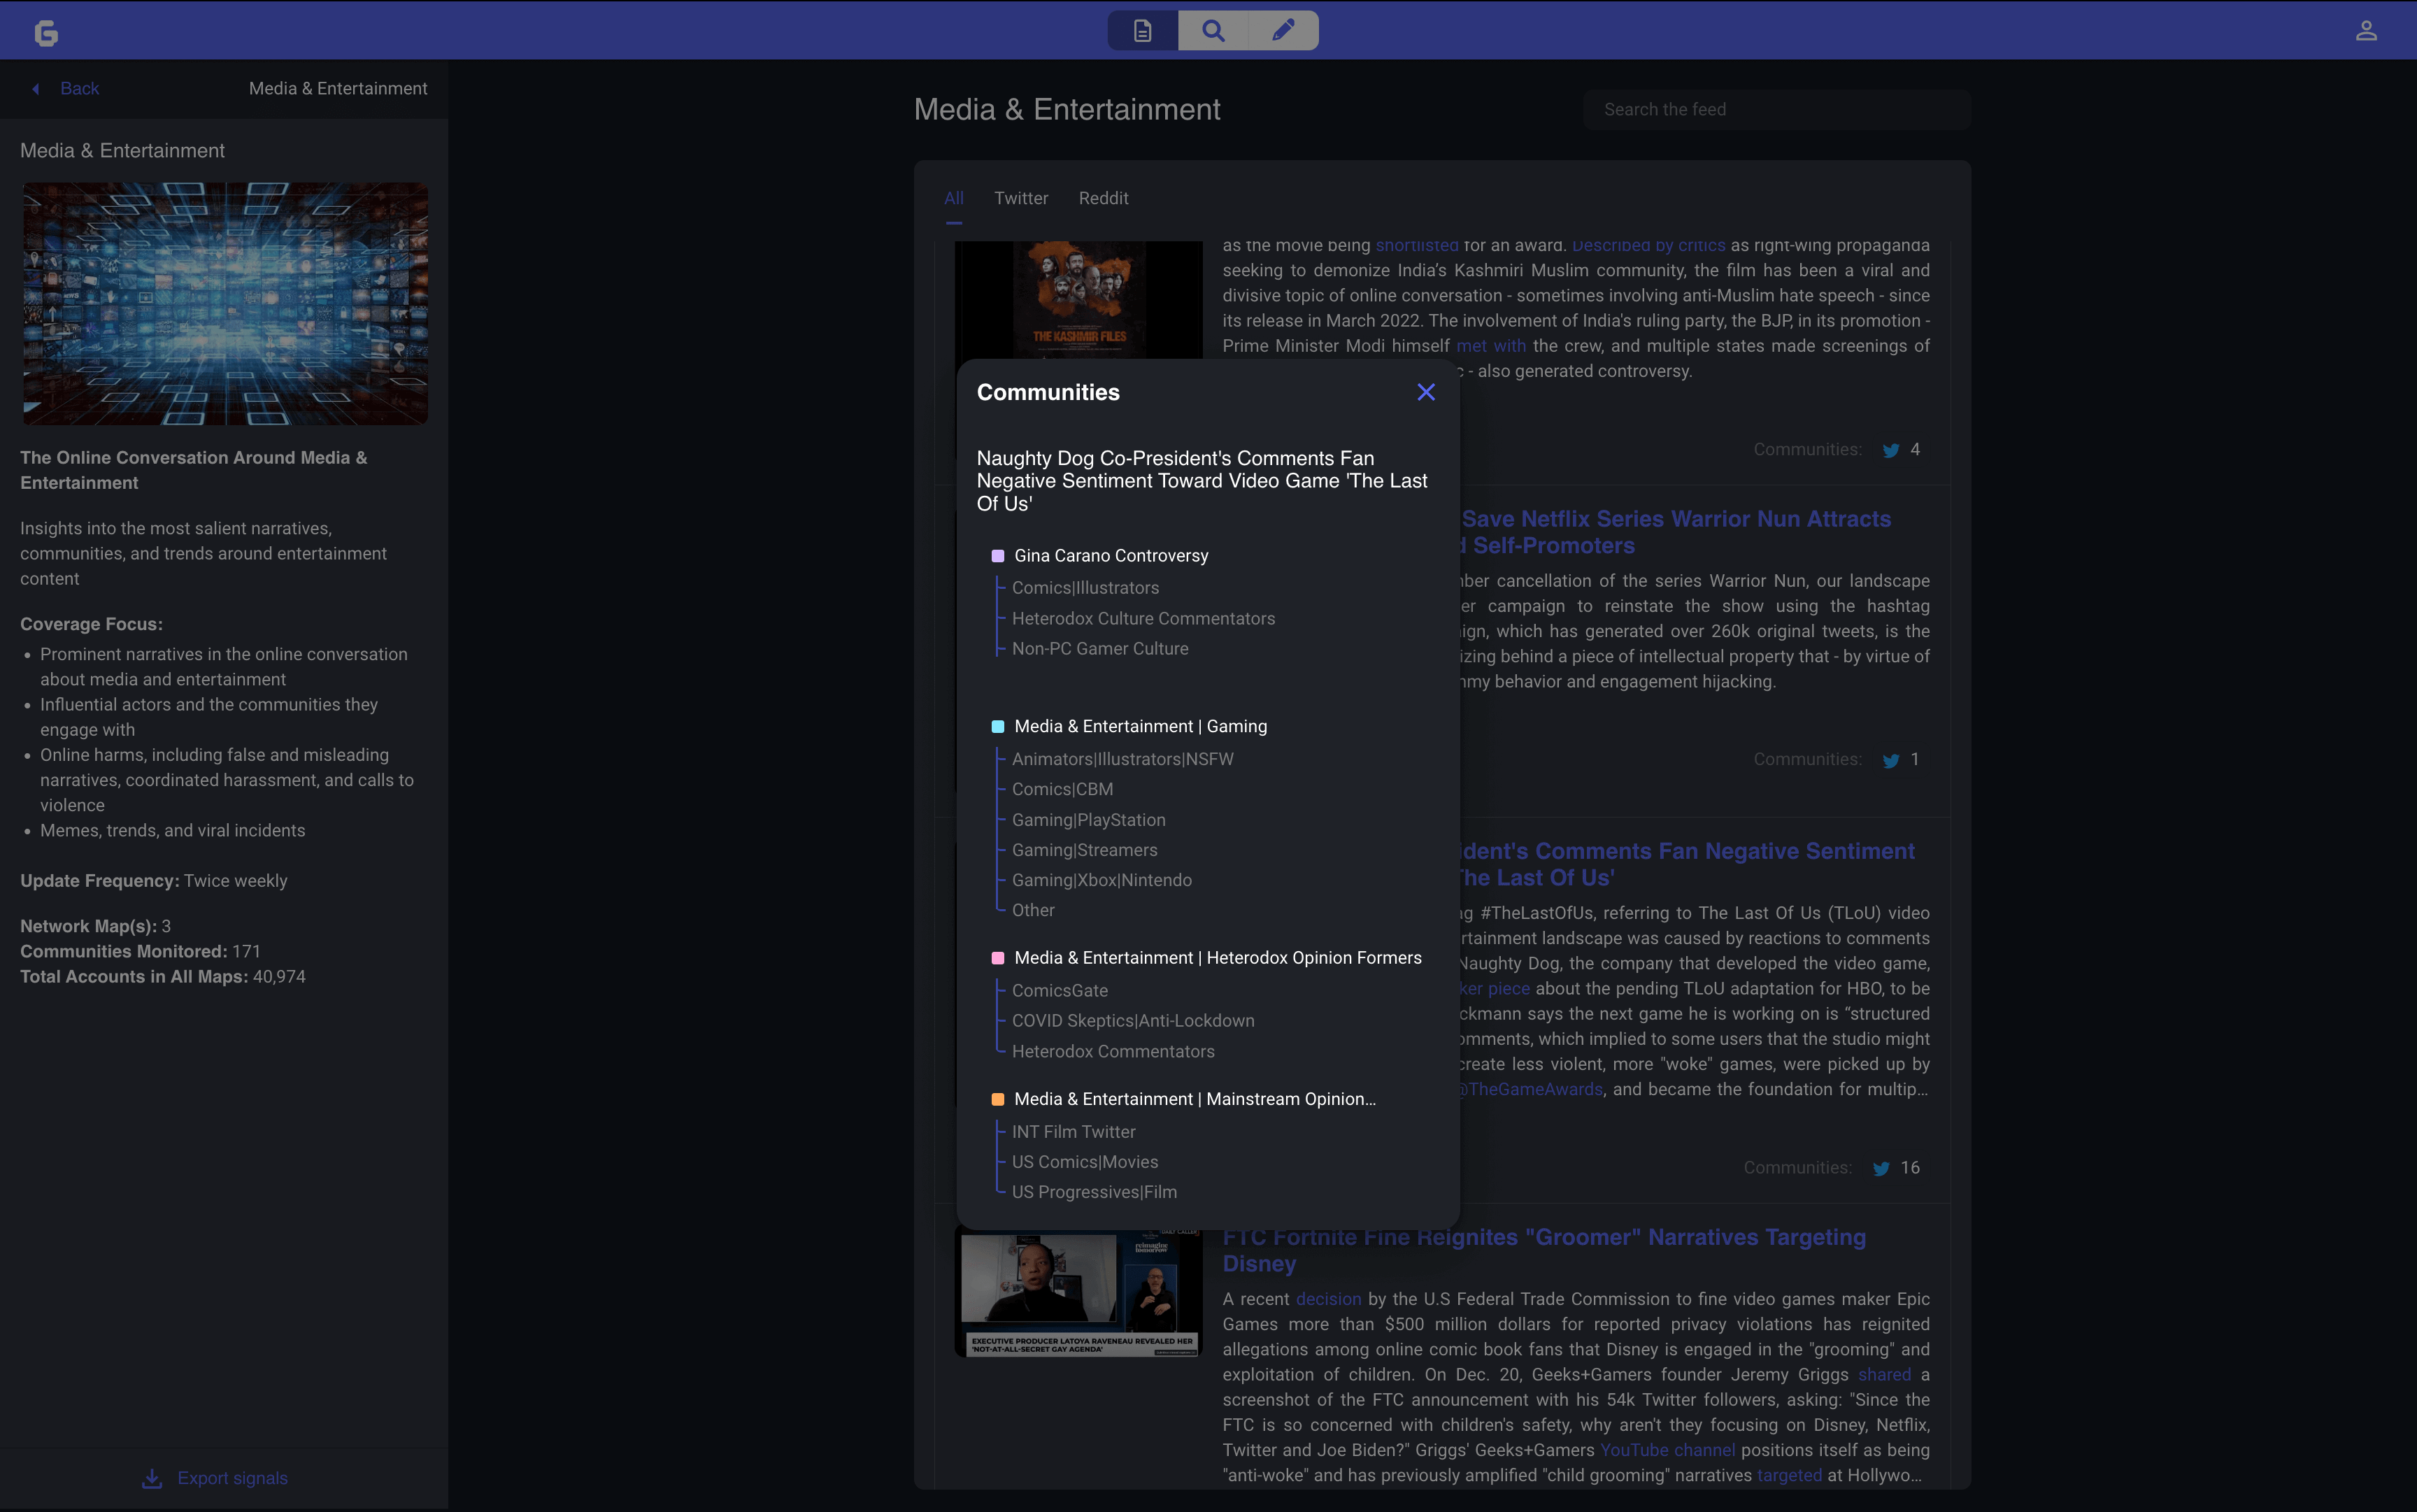
Task: Switch to the Reddit tab
Action: coord(1103,198)
